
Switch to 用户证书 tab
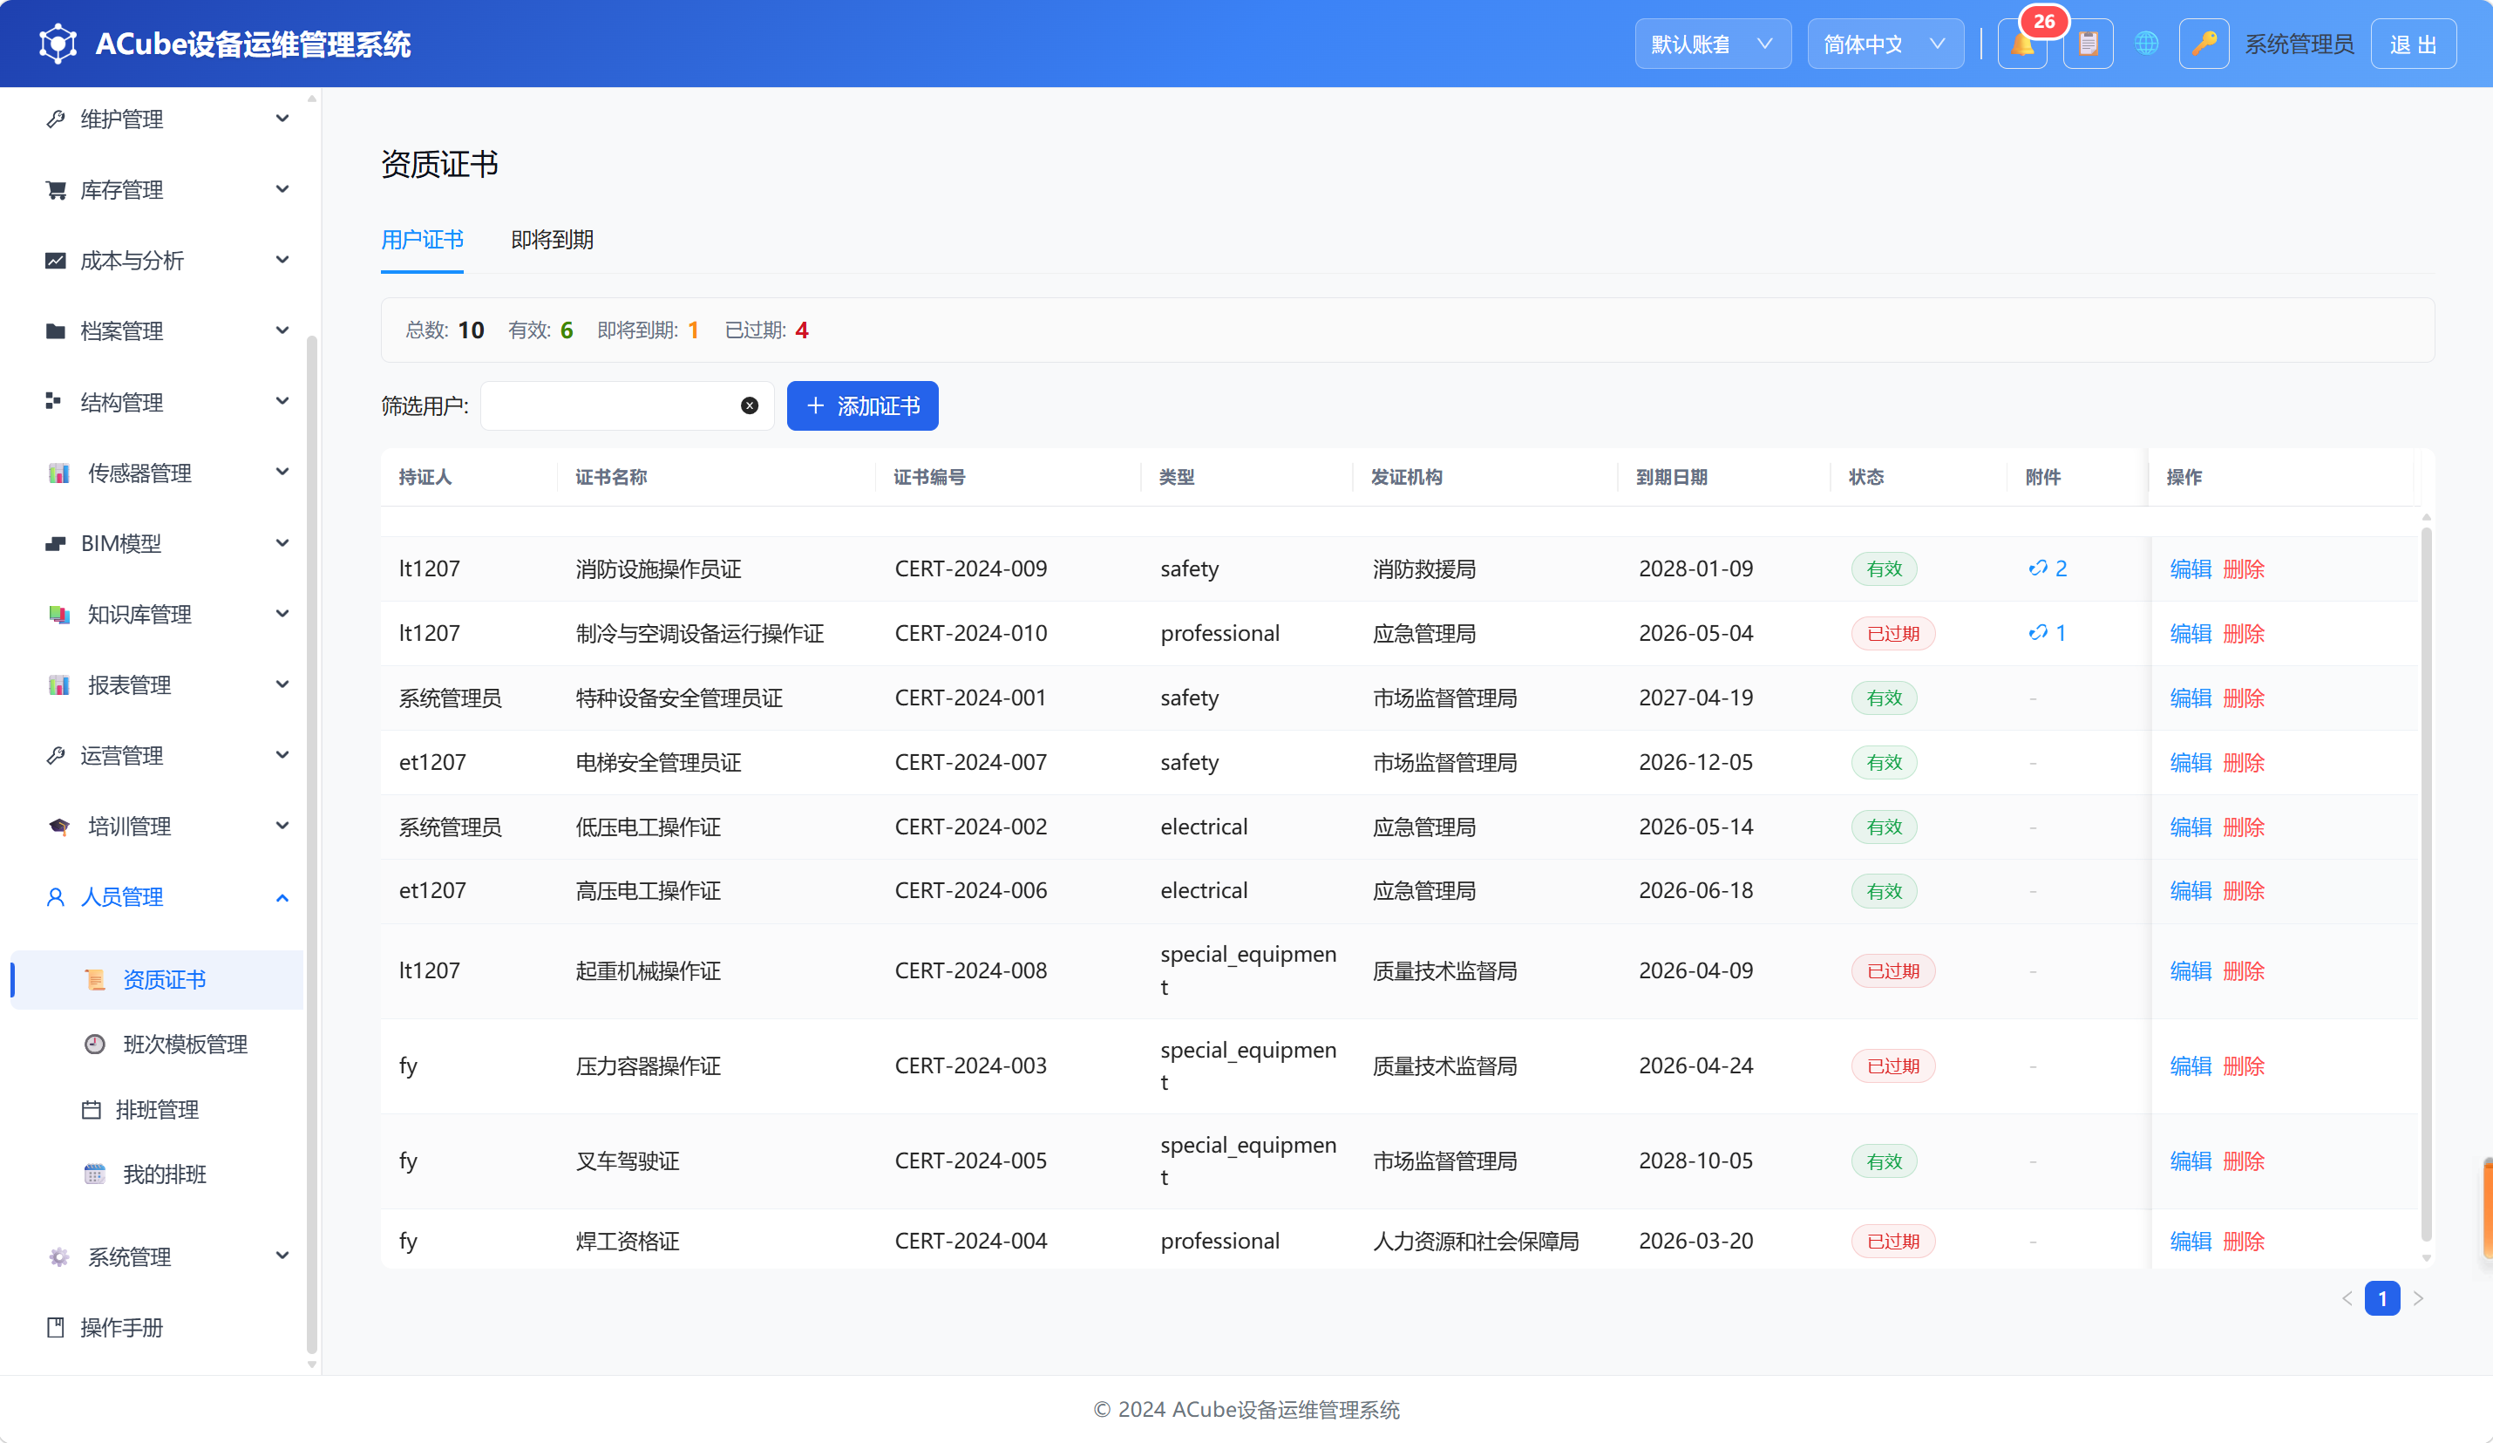(x=423, y=240)
